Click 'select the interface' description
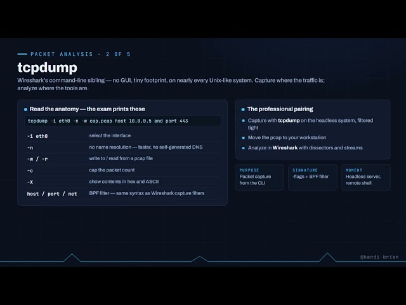This screenshot has width=406, height=305. 110,135
